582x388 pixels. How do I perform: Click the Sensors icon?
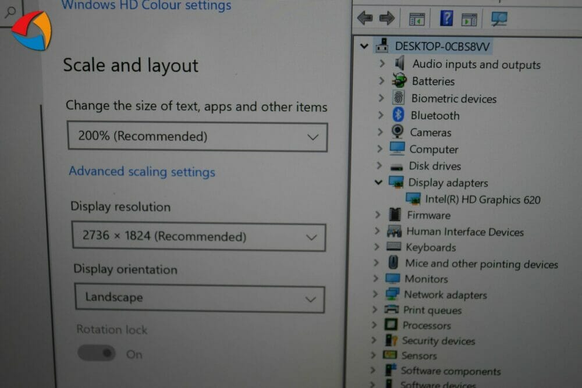390,355
